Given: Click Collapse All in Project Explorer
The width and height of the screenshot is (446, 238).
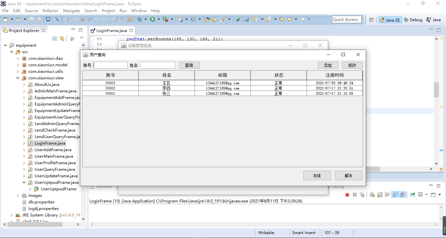Looking at the screenshot, I should (x=55, y=39).
